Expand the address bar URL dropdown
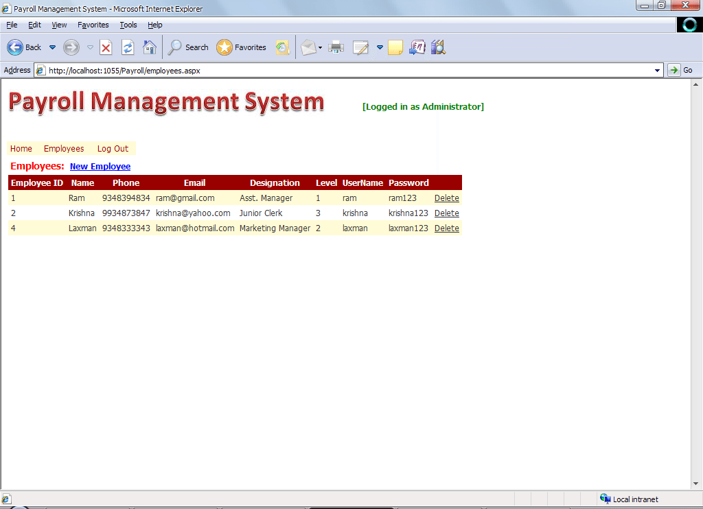 pyautogui.click(x=658, y=70)
